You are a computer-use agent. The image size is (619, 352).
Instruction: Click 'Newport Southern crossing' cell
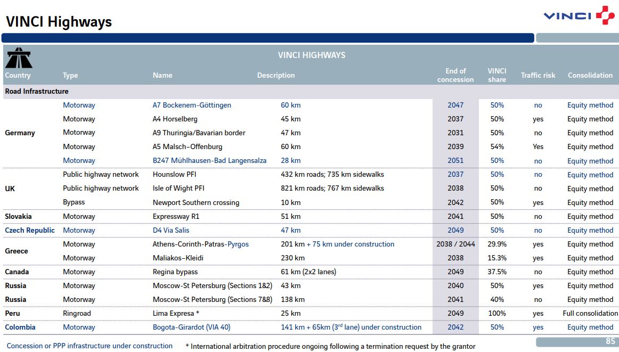click(196, 202)
